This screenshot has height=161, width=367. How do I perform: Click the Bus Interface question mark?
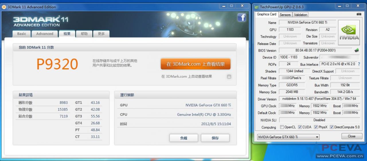[x=359, y=64]
